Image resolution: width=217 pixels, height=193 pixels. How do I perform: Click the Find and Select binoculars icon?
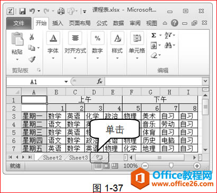(x=168, y=46)
